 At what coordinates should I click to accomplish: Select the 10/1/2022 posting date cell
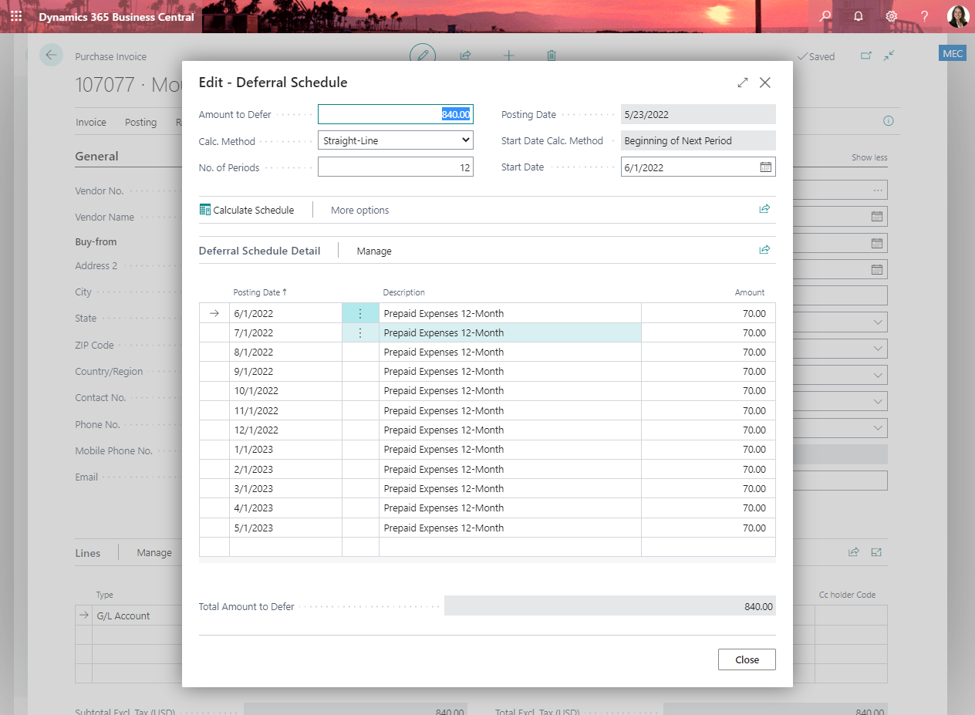(x=285, y=391)
